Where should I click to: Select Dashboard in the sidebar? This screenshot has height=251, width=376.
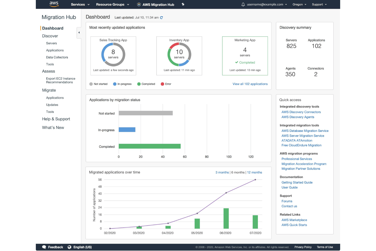click(x=53, y=28)
